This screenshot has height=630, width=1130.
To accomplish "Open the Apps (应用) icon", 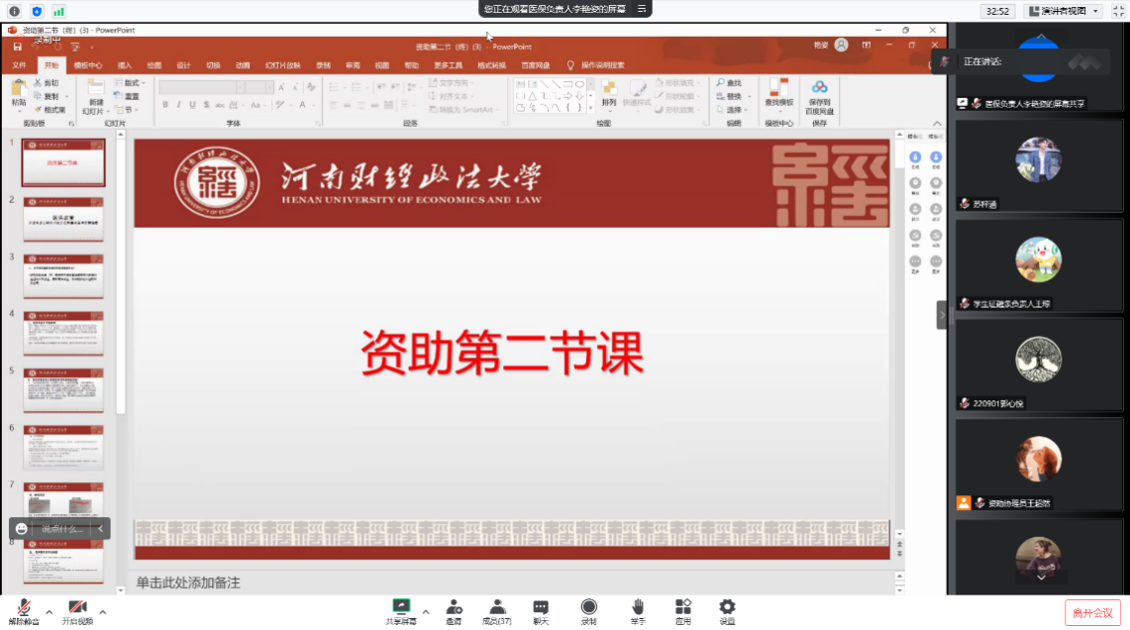I will 682,607.
